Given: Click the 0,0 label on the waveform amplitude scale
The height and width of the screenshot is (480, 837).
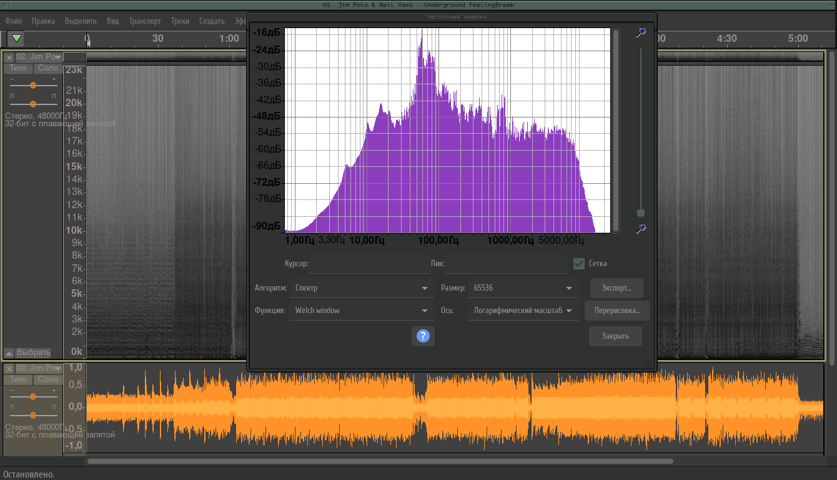Looking at the screenshot, I should pos(76,407).
